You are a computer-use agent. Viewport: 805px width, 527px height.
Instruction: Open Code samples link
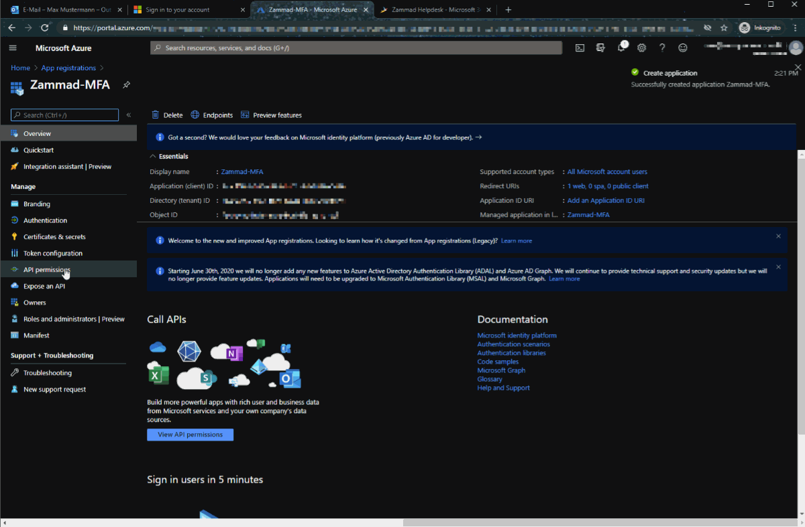coord(498,362)
